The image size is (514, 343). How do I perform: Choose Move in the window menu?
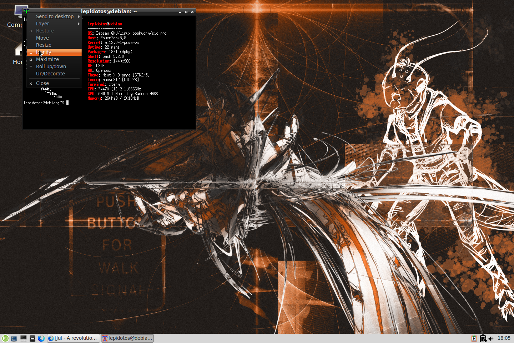click(x=54, y=38)
